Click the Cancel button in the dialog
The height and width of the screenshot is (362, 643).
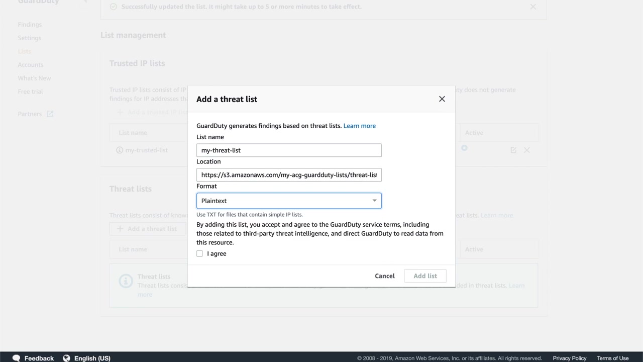click(385, 276)
